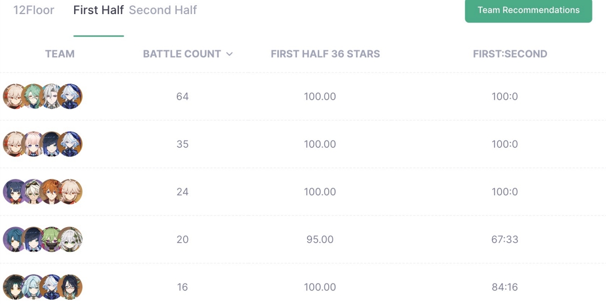The image size is (606, 304).
Task: Select Xiangling avatar in the 24-battle team
Action: click(14, 192)
